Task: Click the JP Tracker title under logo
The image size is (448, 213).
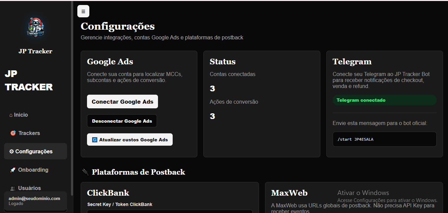Action: (x=35, y=51)
